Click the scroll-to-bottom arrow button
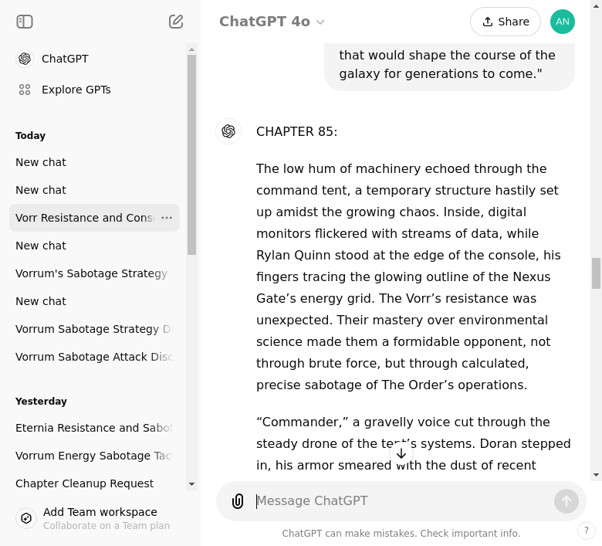 [401, 453]
